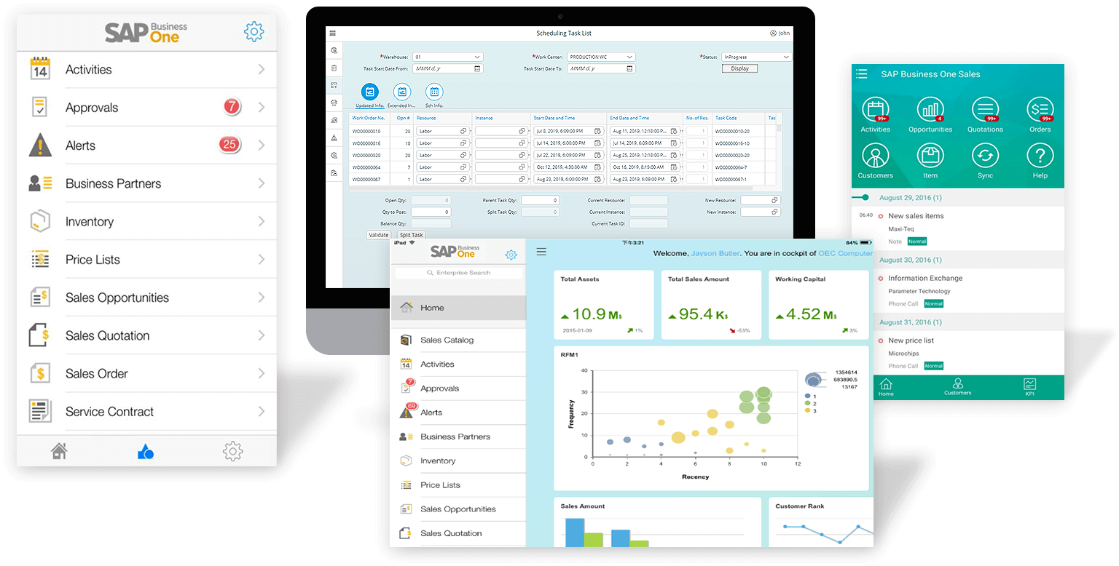This screenshot has width=1119, height=566.
Task: Tap gear icon in left phone bottom bar
Action: coord(232,452)
